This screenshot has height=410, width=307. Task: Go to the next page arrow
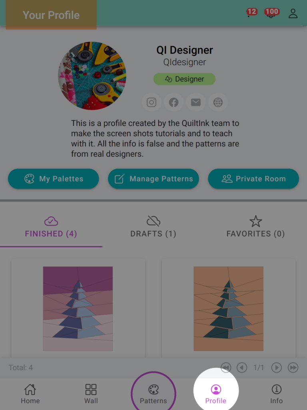coord(277,368)
